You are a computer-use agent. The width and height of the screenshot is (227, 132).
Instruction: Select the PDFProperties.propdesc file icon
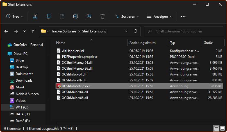[x=58, y=57]
